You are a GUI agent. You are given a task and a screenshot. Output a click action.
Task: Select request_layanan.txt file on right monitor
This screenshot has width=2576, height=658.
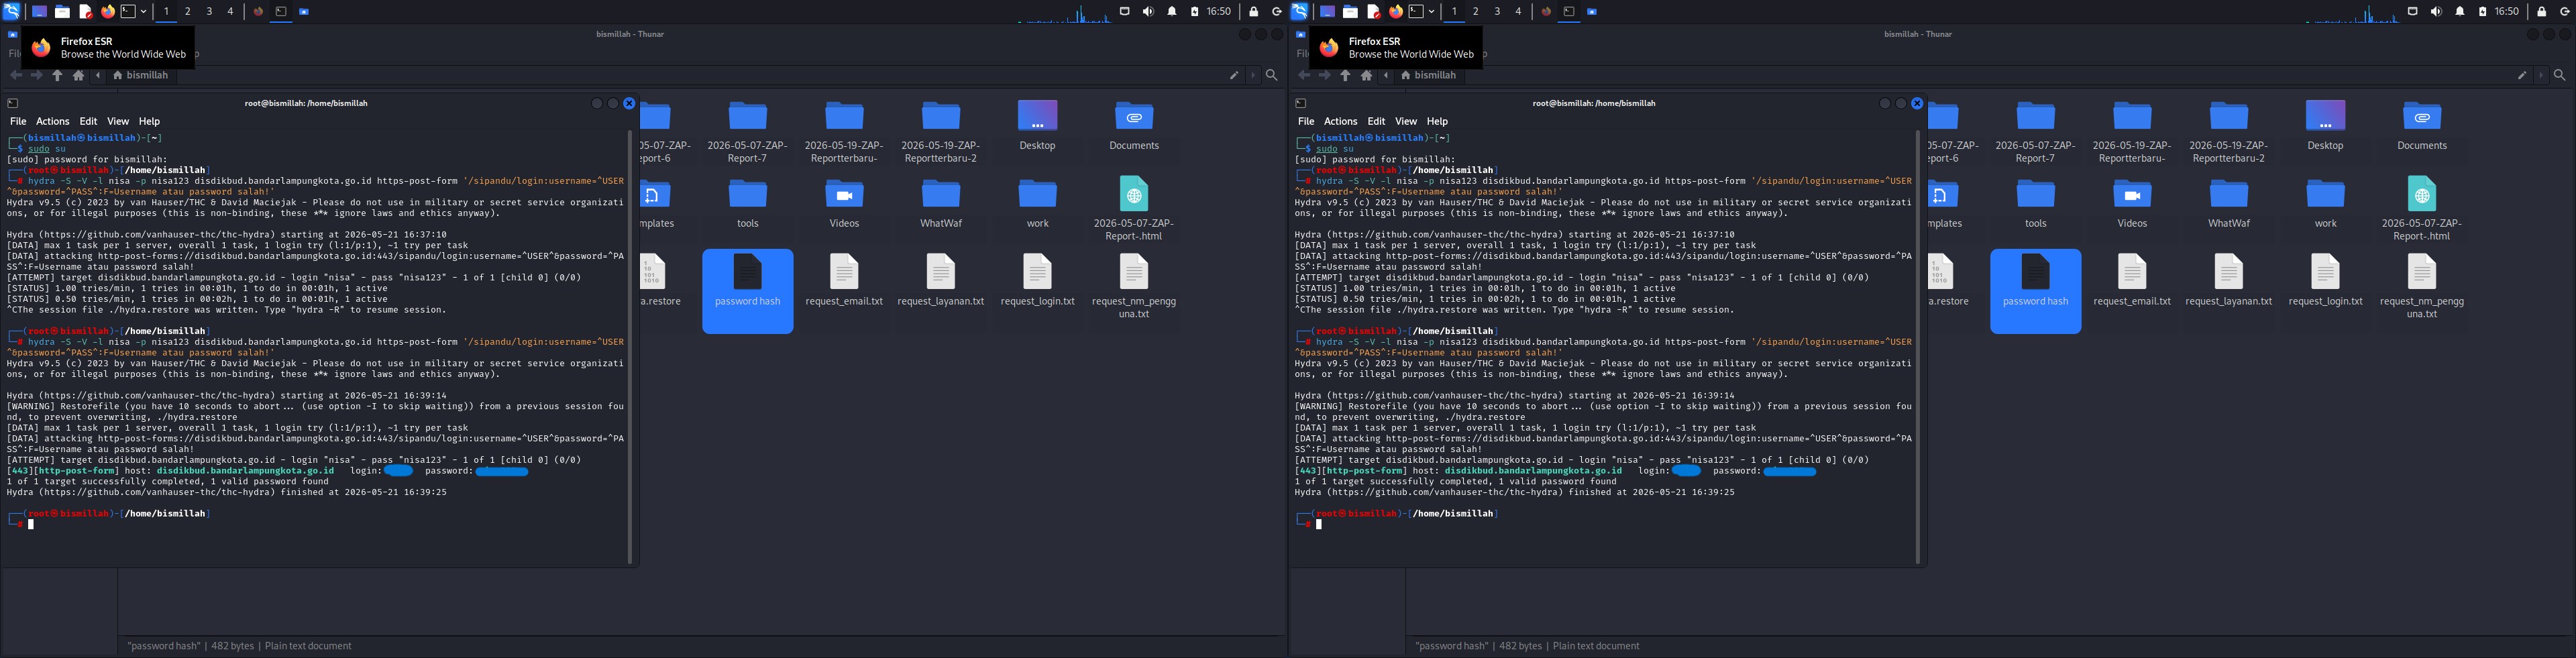(x=2228, y=281)
